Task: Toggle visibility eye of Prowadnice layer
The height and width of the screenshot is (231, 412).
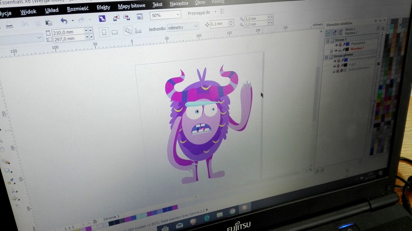Action: tap(336, 45)
